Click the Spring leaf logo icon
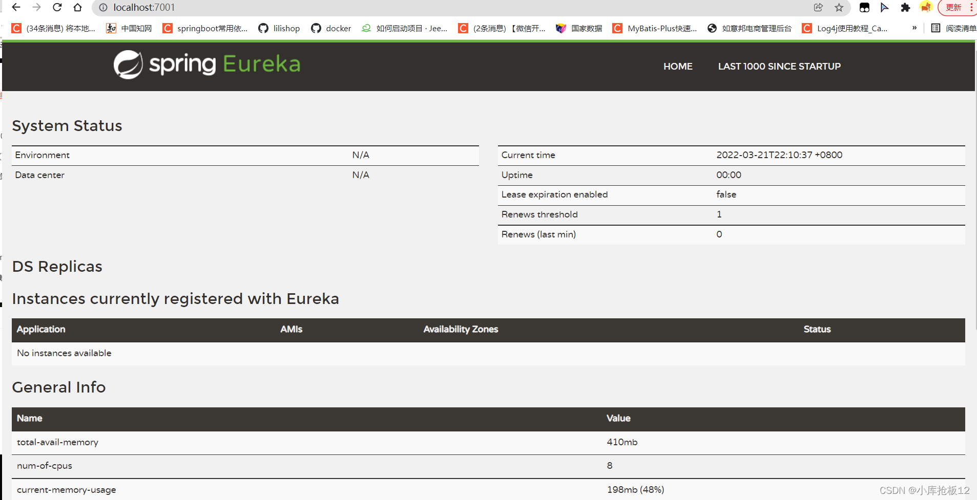The height and width of the screenshot is (500, 977). (128, 64)
